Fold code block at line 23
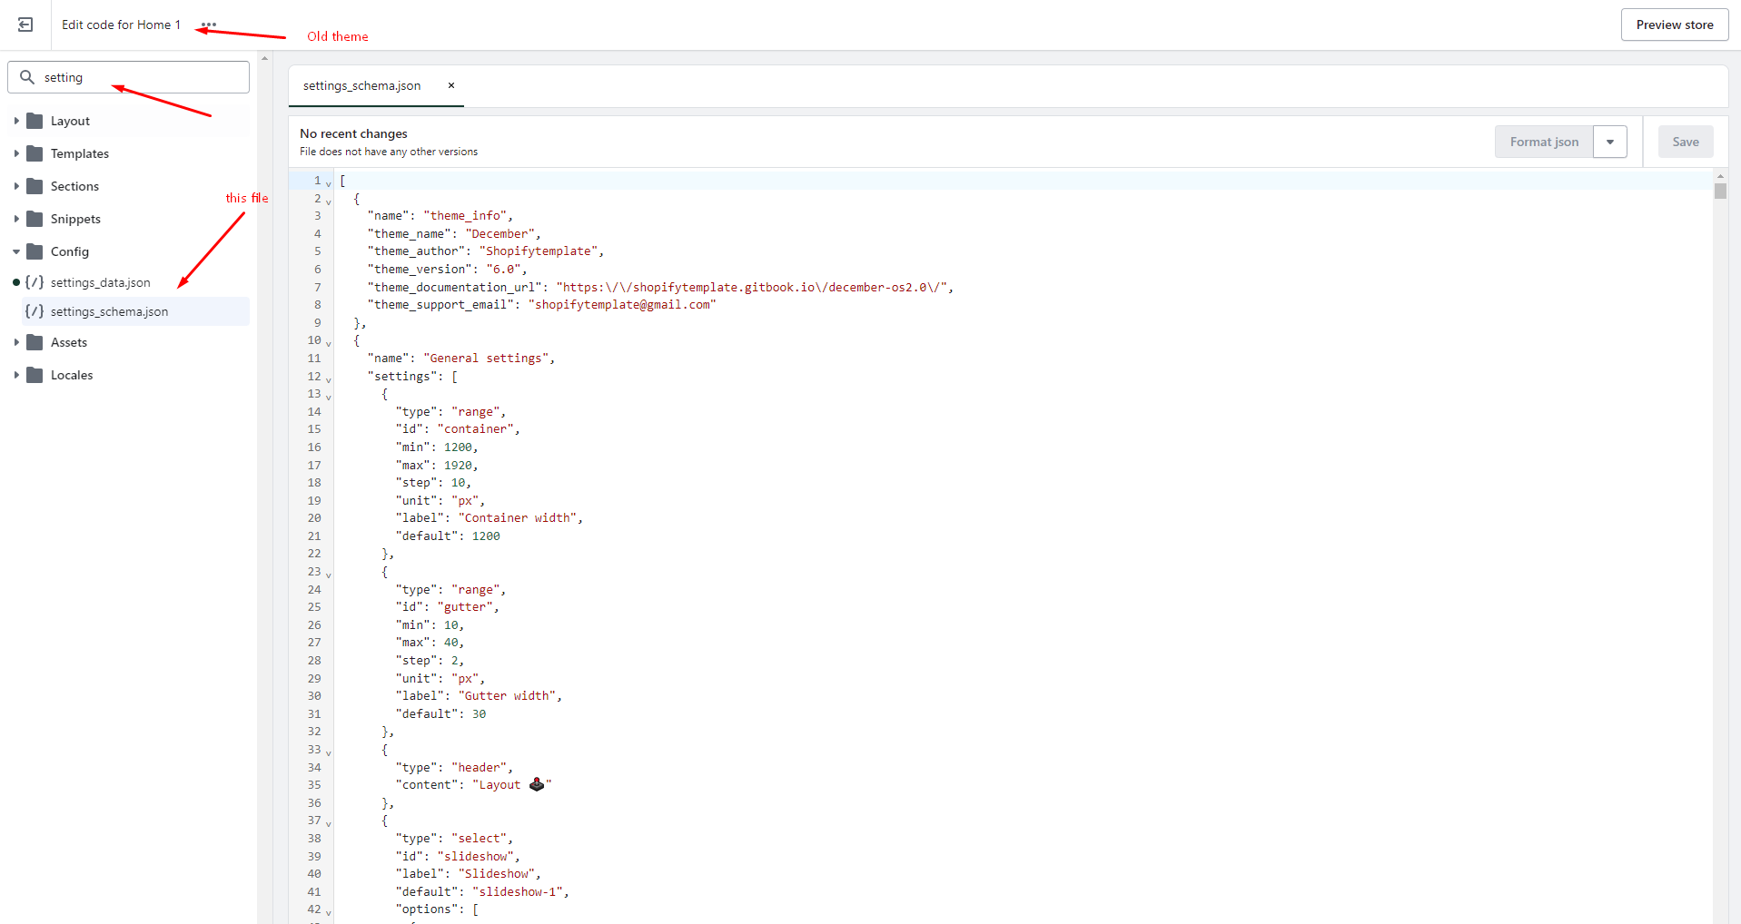The width and height of the screenshot is (1741, 924). (x=329, y=575)
